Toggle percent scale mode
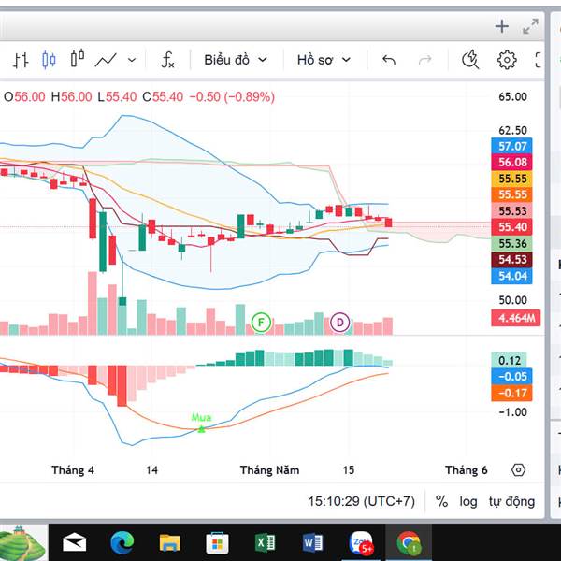This screenshot has height=561, width=561. coord(442,501)
